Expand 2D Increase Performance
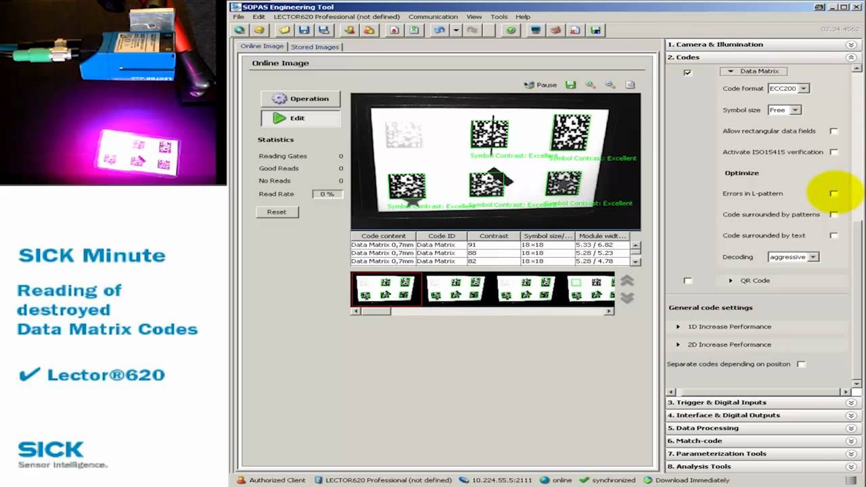This screenshot has height=487, width=866. 679,345
